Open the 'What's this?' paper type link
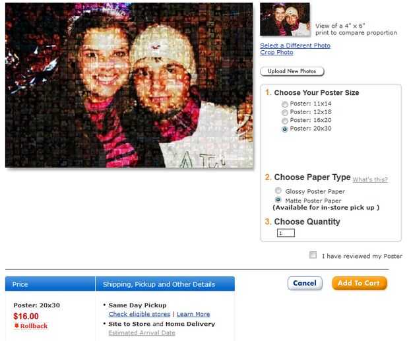 (370, 179)
